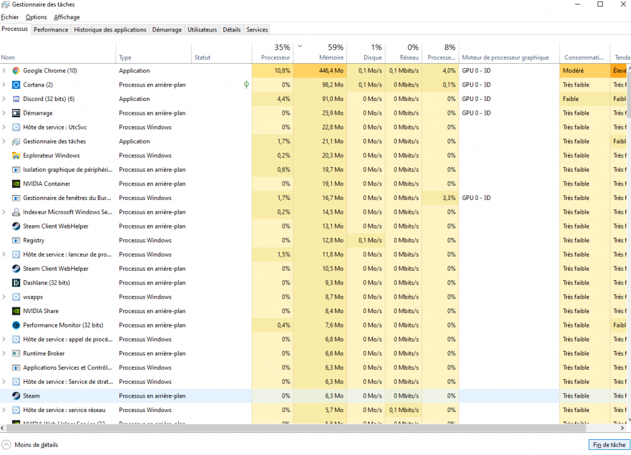Click the green leaf status icon for Cortana
This screenshot has height=455, width=631.
point(246,85)
